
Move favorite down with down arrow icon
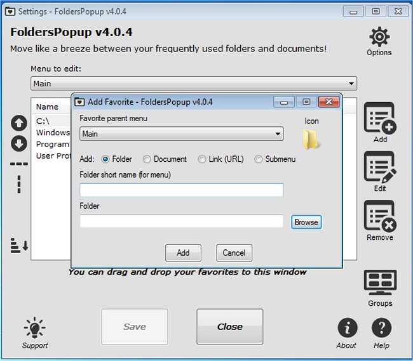point(19,143)
